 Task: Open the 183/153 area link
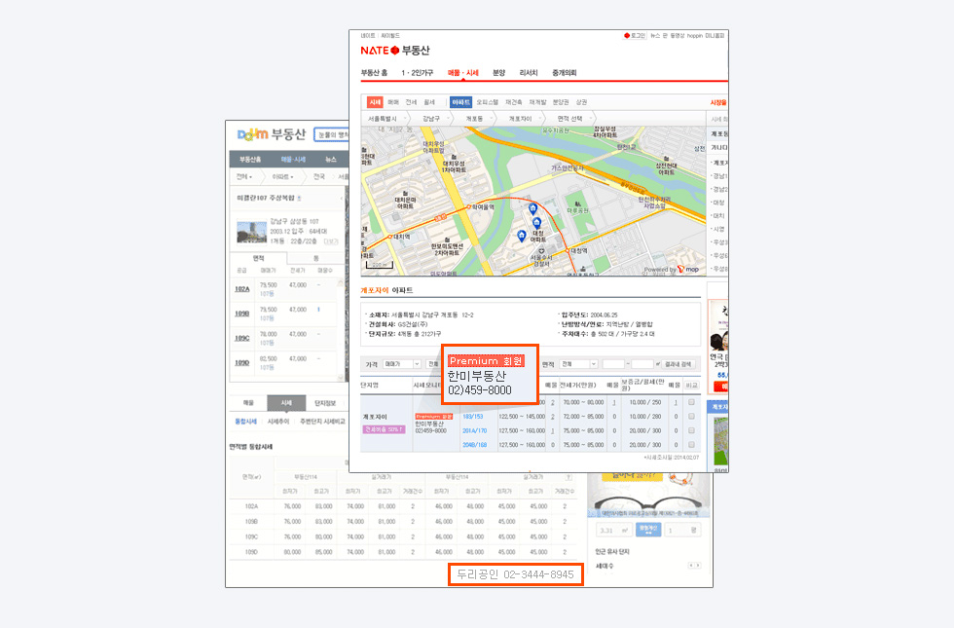tap(473, 417)
